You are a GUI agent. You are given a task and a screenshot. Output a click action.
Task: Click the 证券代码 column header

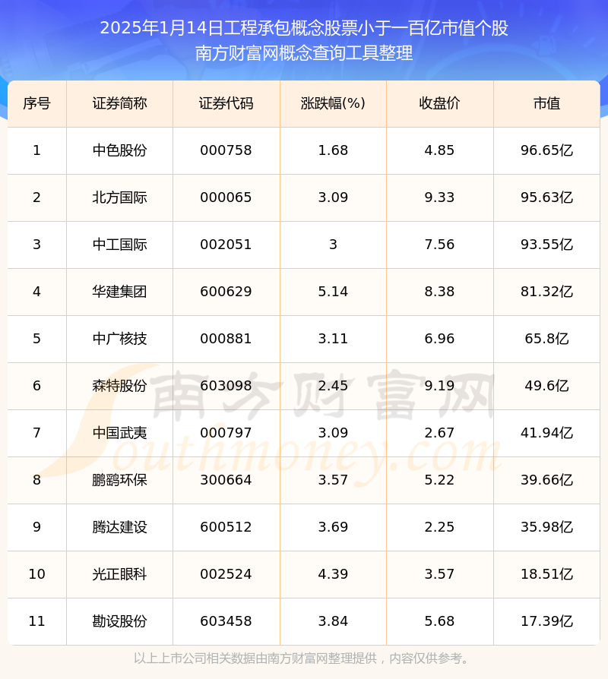226,103
